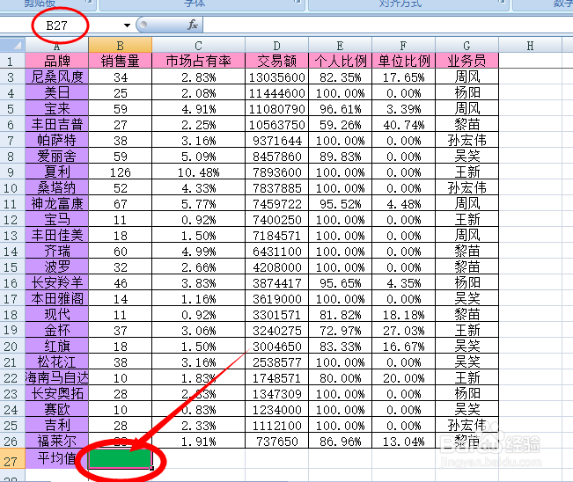Click brand cell 尼桑风度

(56, 77)
